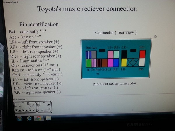Open the small connector diagram under Фотография 3
The height and width of the screenshot is (131, 175).
33,107
